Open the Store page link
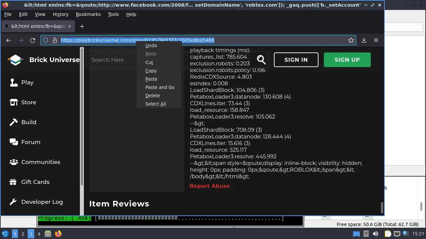The width and height of the screenshot is (426, 239). pyautogui.click(x=29, y=102)
